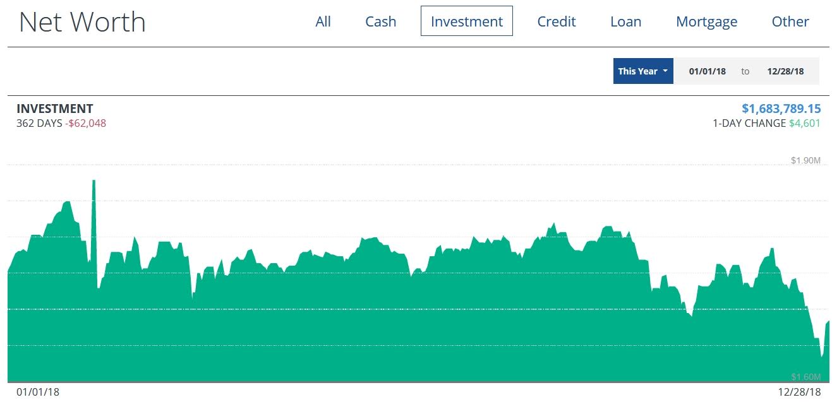The height and width of the screenshot is (402, 832).
Task: Click the $1,683,789.15 investment balance
Action: pos(781,109)
